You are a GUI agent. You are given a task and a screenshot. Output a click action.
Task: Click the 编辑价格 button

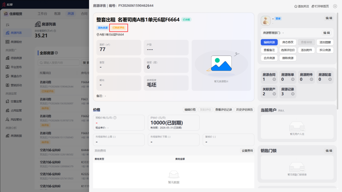[x=190, y=110]
